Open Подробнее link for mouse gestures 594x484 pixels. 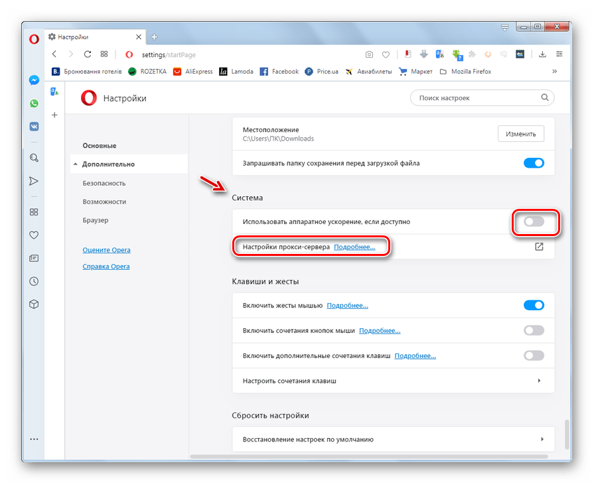tap(347, 306)
